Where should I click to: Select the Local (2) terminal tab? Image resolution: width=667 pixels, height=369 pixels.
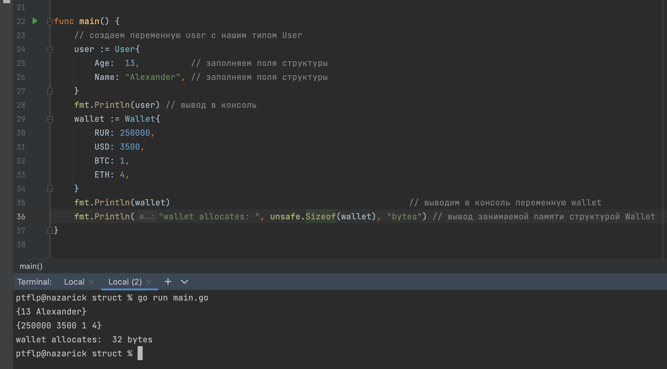(125, 282)
